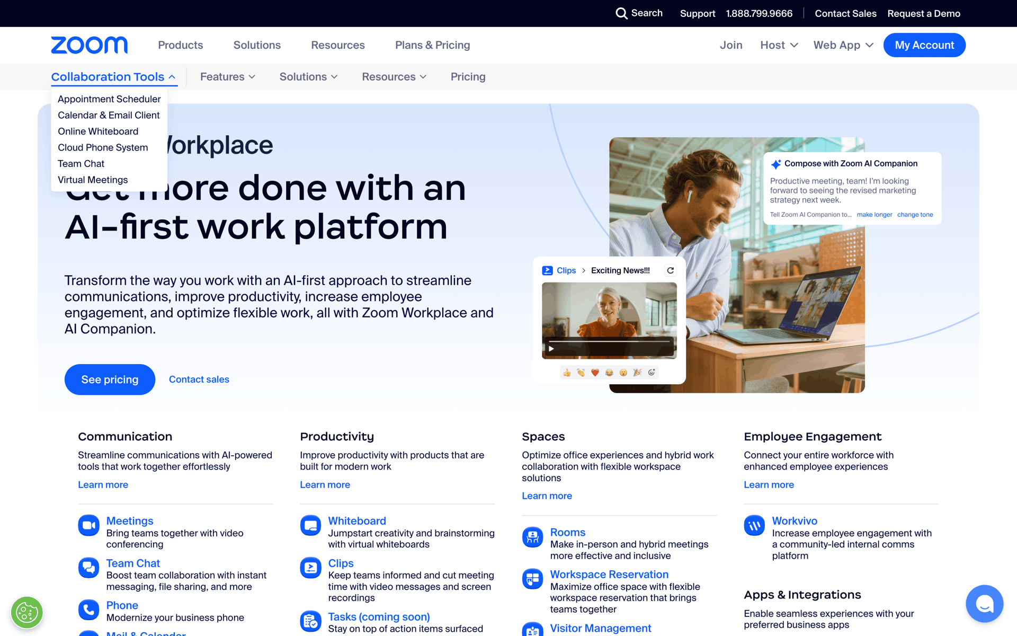Click Contact Sales in the top bar
This screenshot has height=636, width=1017.
pos(845,14)
